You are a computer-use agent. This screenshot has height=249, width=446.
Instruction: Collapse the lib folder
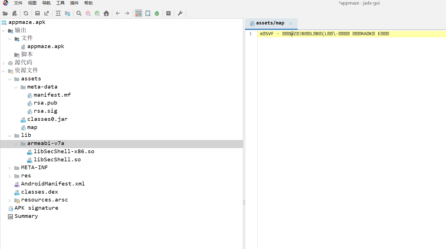[x=10, y=136]
